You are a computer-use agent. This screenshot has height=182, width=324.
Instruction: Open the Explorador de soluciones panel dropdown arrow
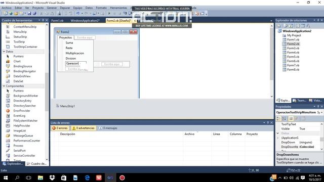click(314, 20)
